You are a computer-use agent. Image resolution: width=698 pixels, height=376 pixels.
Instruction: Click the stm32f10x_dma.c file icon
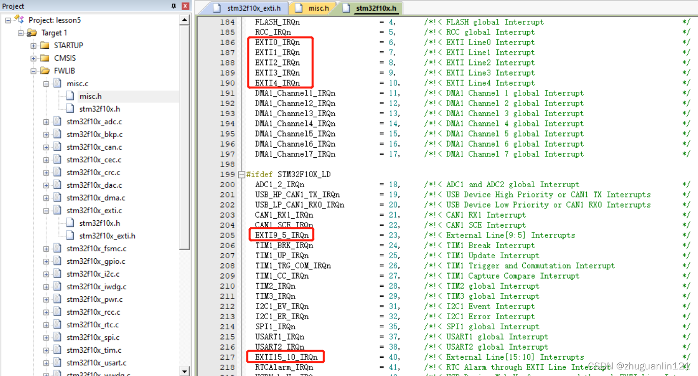57,197
